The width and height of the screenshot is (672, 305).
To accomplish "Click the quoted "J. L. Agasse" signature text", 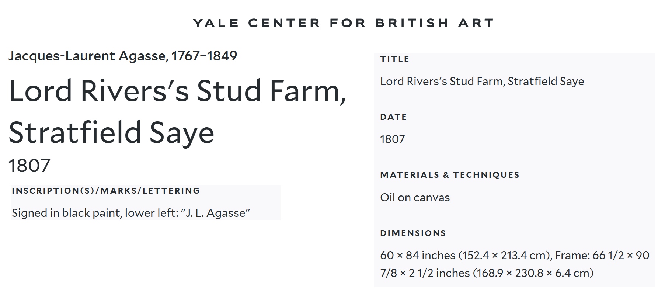I will click(215, 213).
